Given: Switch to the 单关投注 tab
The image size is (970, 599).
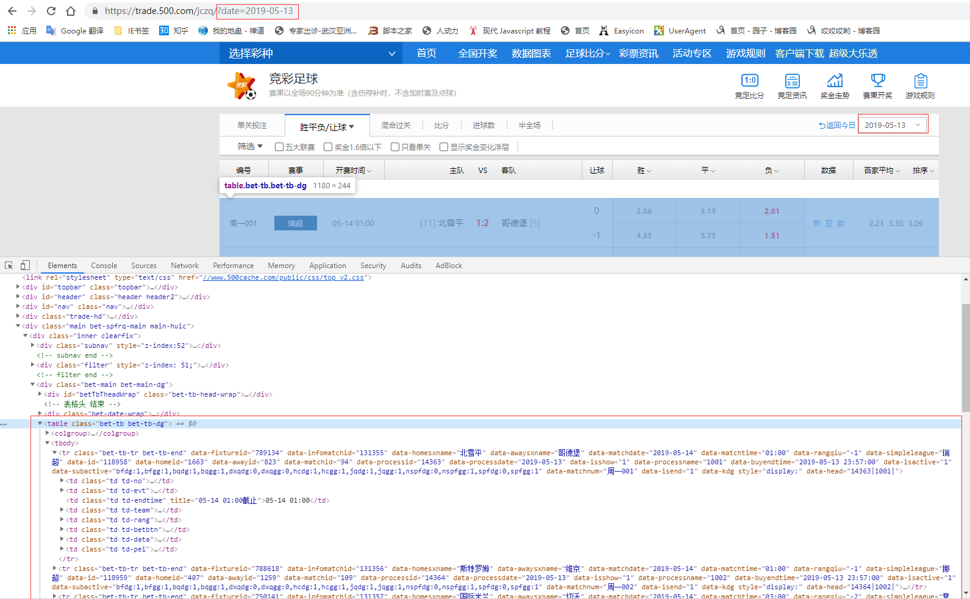Looking at the screenshot, I should pyautogui.click(x=252, y=126).
